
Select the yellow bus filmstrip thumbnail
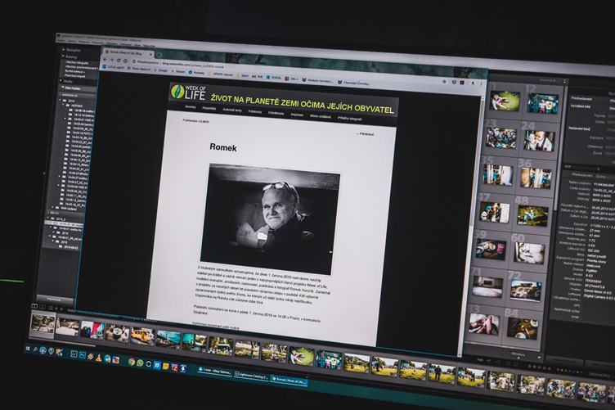[x=142, y=336]
